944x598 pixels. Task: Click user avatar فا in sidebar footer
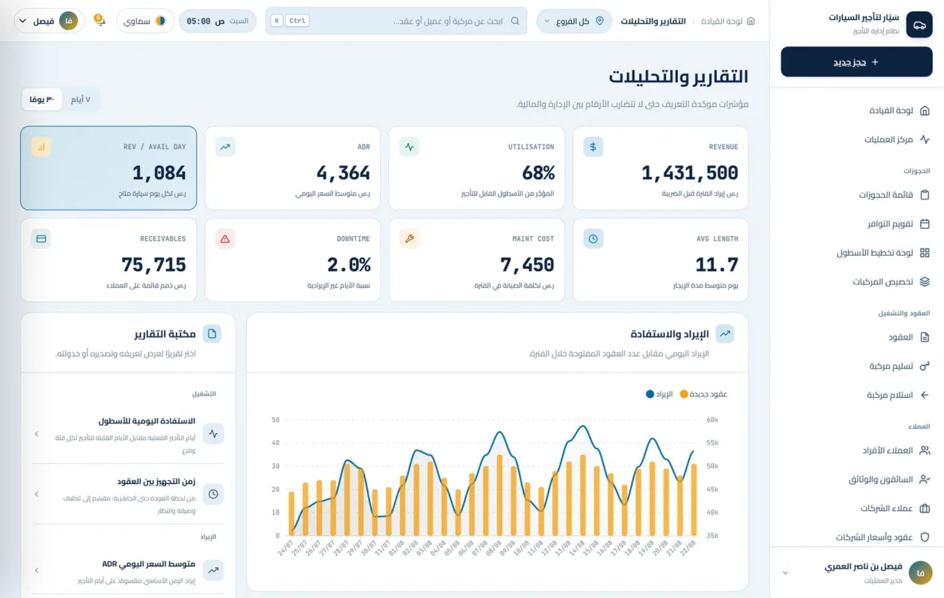click(x=920, y=572)
